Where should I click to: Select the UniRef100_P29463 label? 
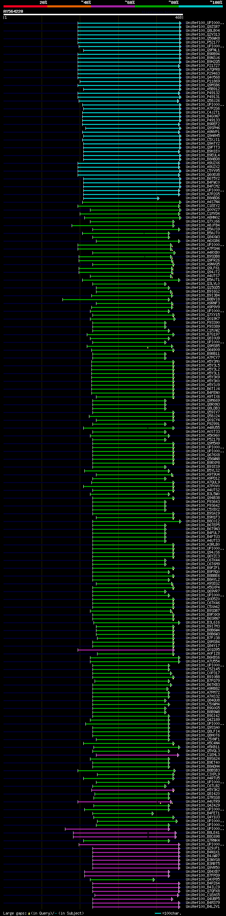point(203,74)
